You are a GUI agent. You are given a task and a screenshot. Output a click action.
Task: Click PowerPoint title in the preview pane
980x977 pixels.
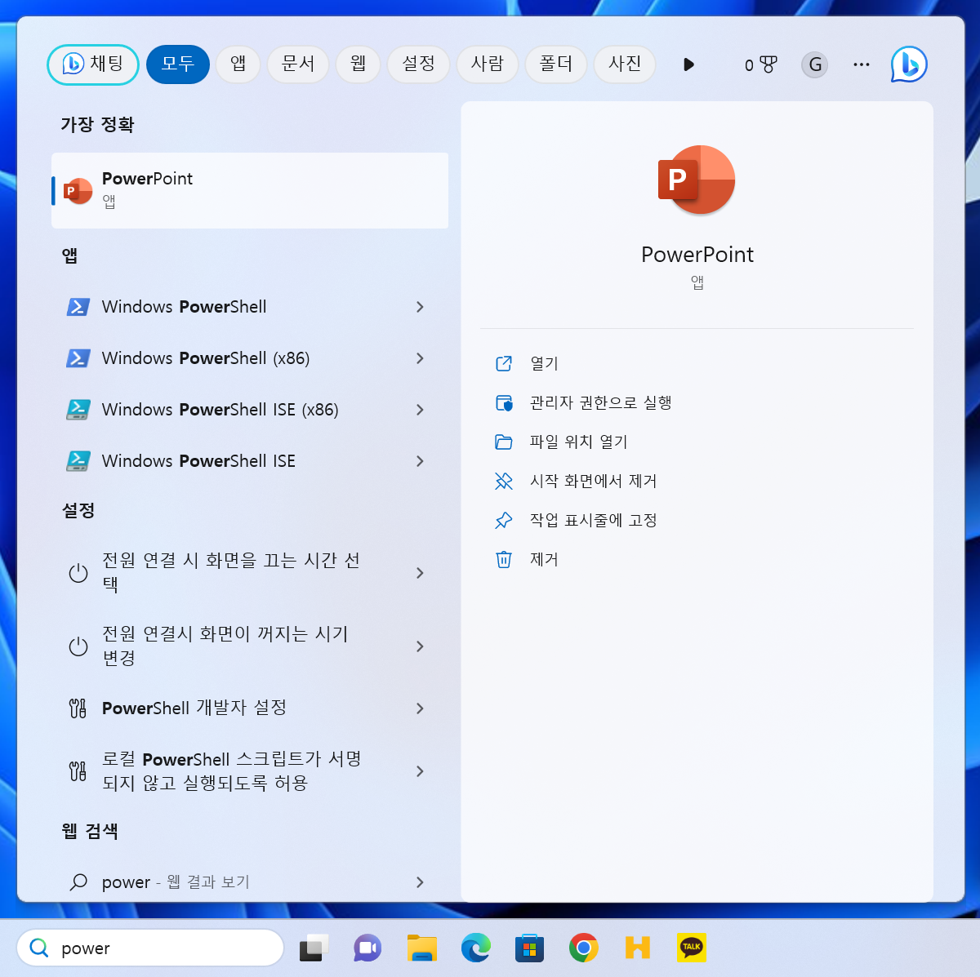click(x=697, y=255)
